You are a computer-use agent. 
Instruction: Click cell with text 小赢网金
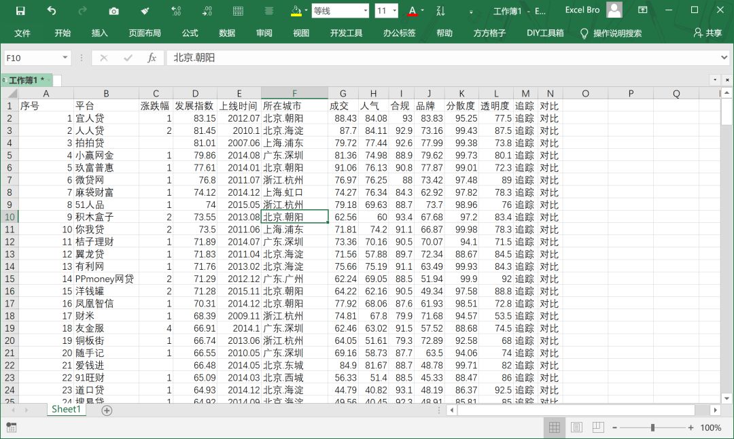[106, 156]
